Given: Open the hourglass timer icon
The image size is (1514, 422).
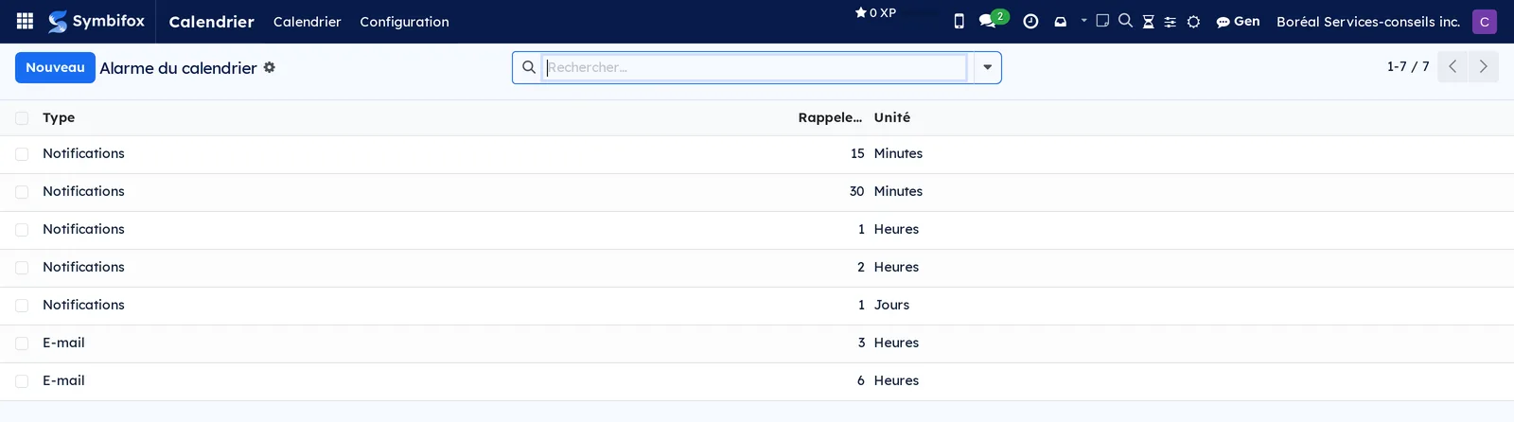Looking at the screenshot, I should [x=1148, y=22].
